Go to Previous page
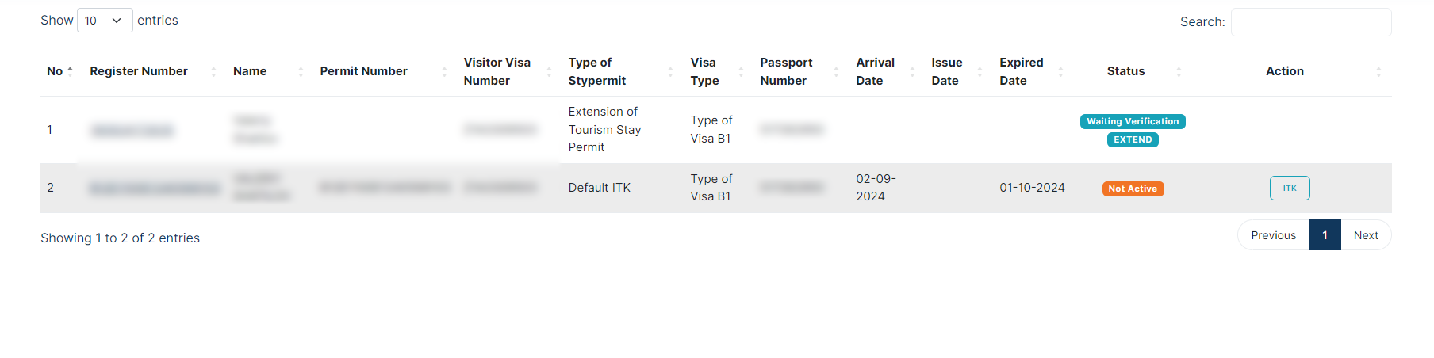Viewport: 1434px width, 358px height. (1273, 235)
